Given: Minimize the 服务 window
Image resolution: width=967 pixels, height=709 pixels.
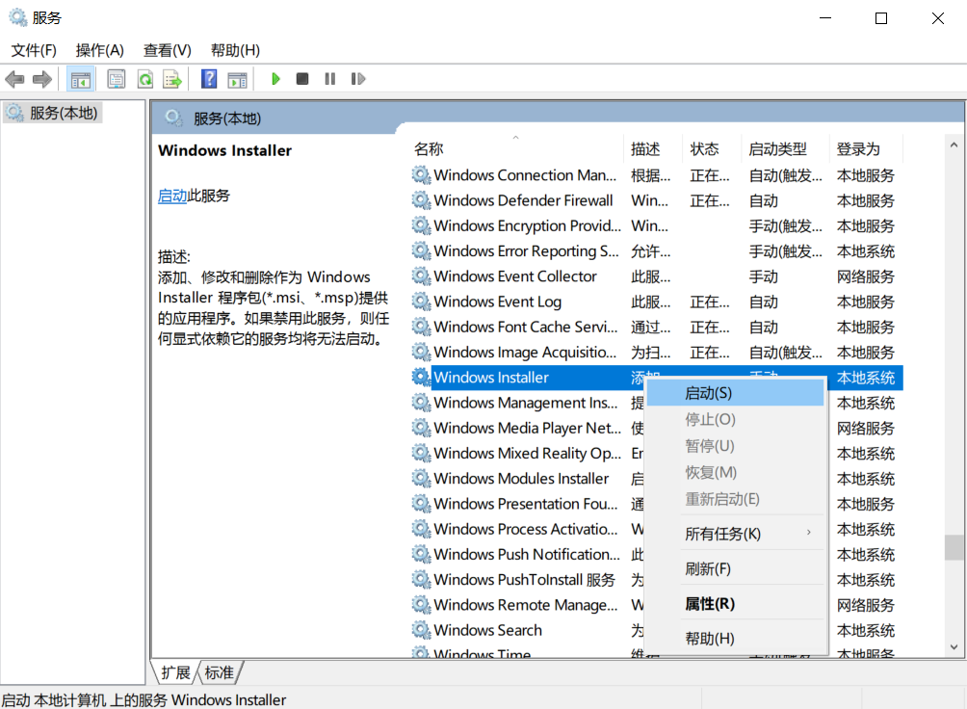Looking at the screenshot, I should click(x=825, y=18).
